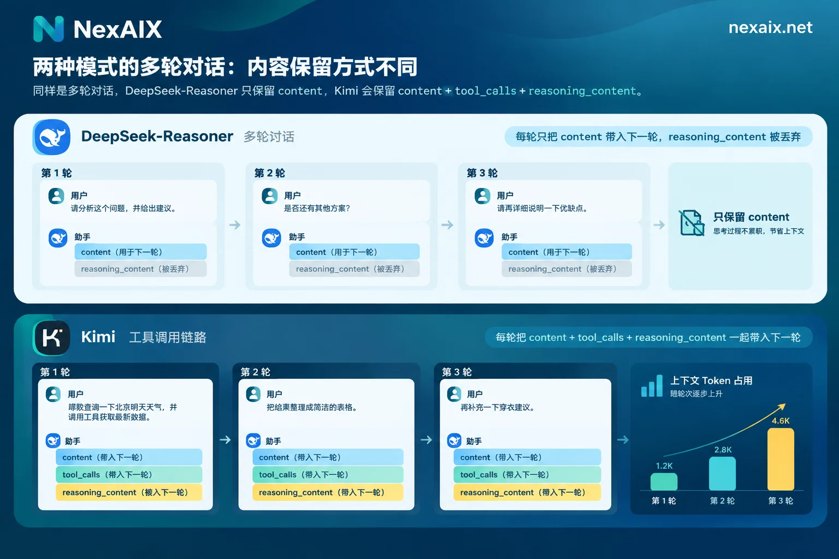Select the user avatar beside "把结果整理成简洁的表格"
Image resolution: width=839 pixels, height=559 pixels.
pos(253,394)
